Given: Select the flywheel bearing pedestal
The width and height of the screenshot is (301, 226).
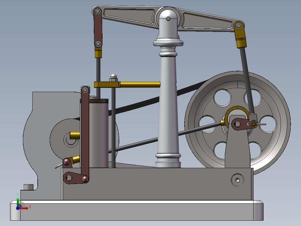Looking at the screenshot, I should point(237,150).
